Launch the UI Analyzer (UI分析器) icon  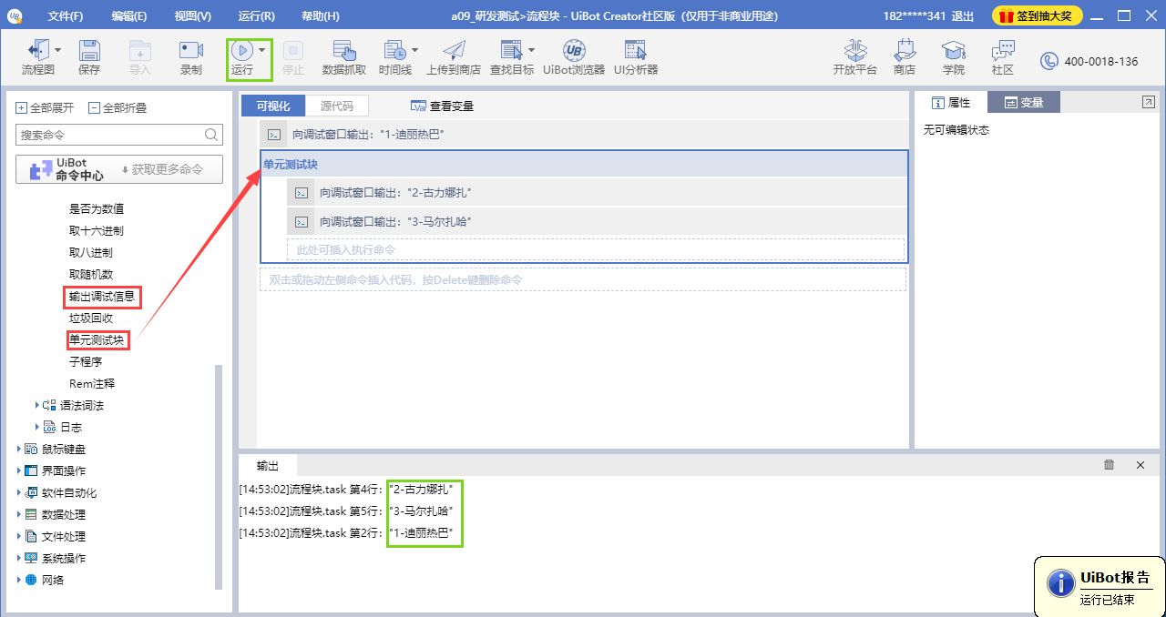pos(635,51)
